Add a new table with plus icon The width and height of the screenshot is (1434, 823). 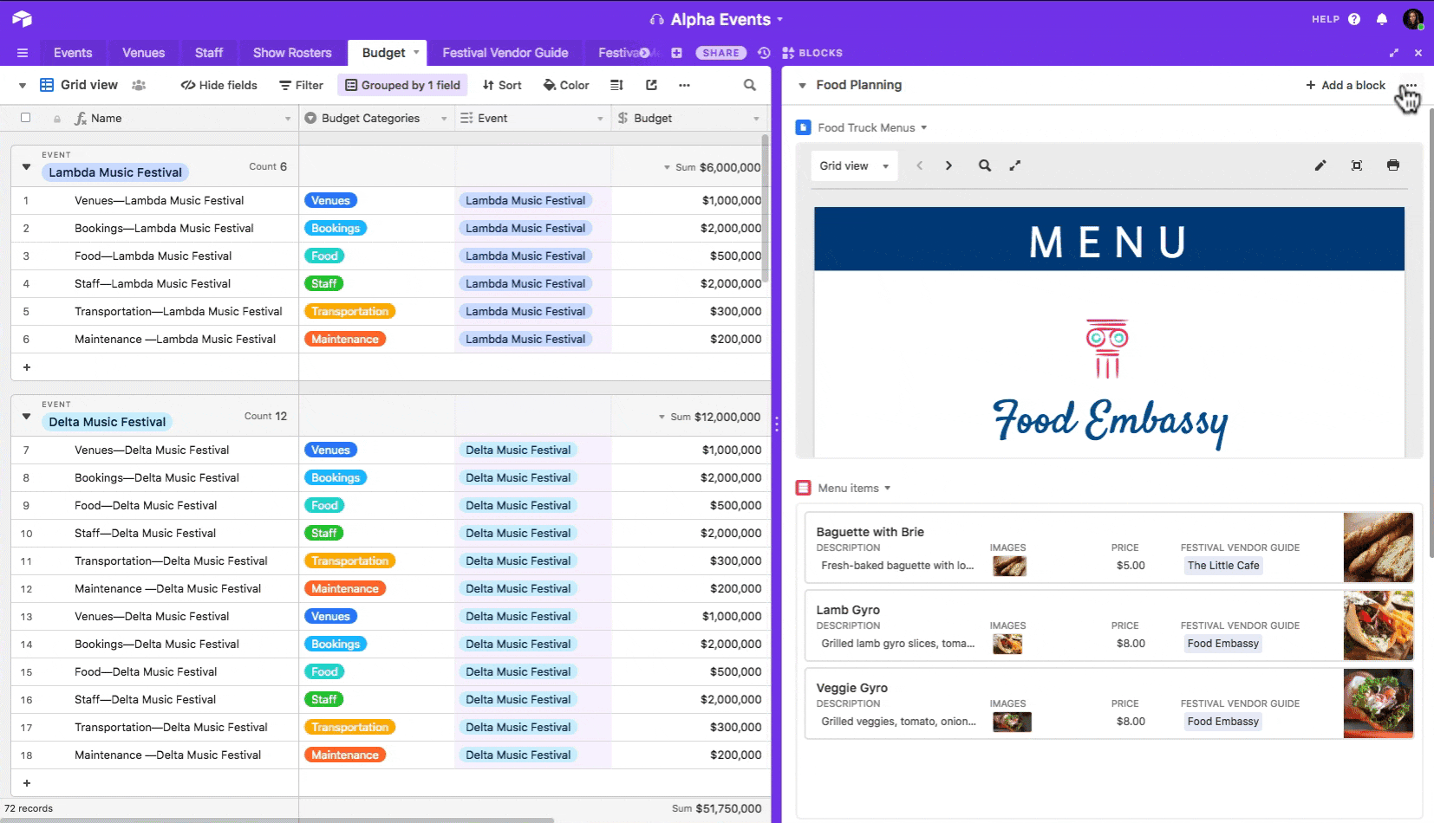[676, 53]
